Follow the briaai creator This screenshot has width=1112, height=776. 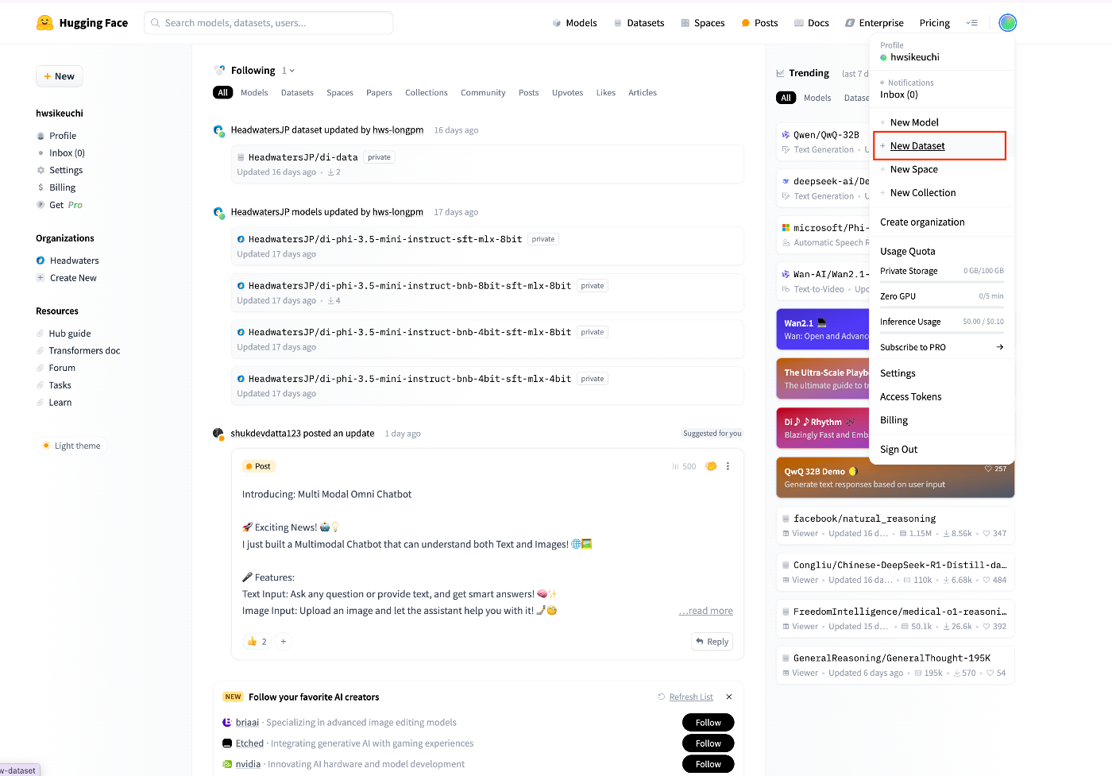pos(708,723)
